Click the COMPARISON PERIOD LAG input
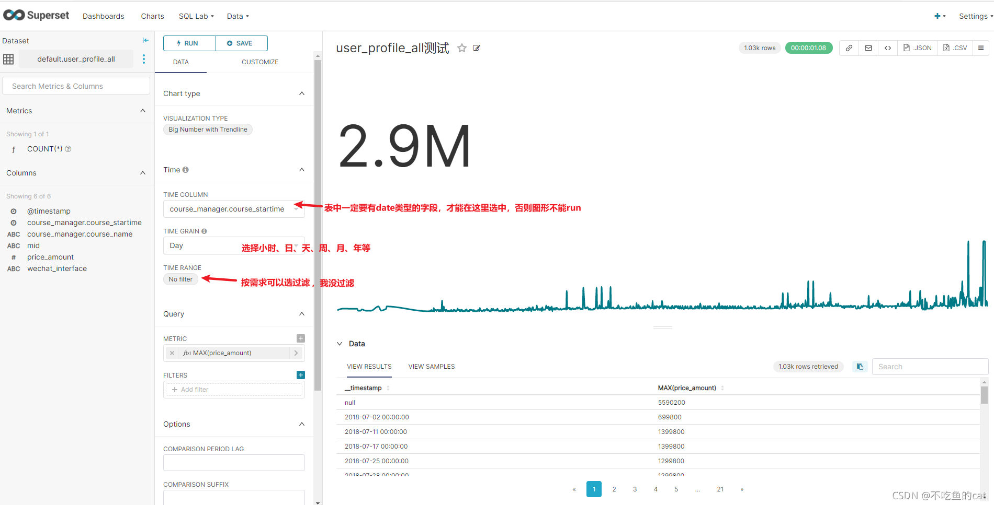The image size is (994, 505). tap(234, 463)
